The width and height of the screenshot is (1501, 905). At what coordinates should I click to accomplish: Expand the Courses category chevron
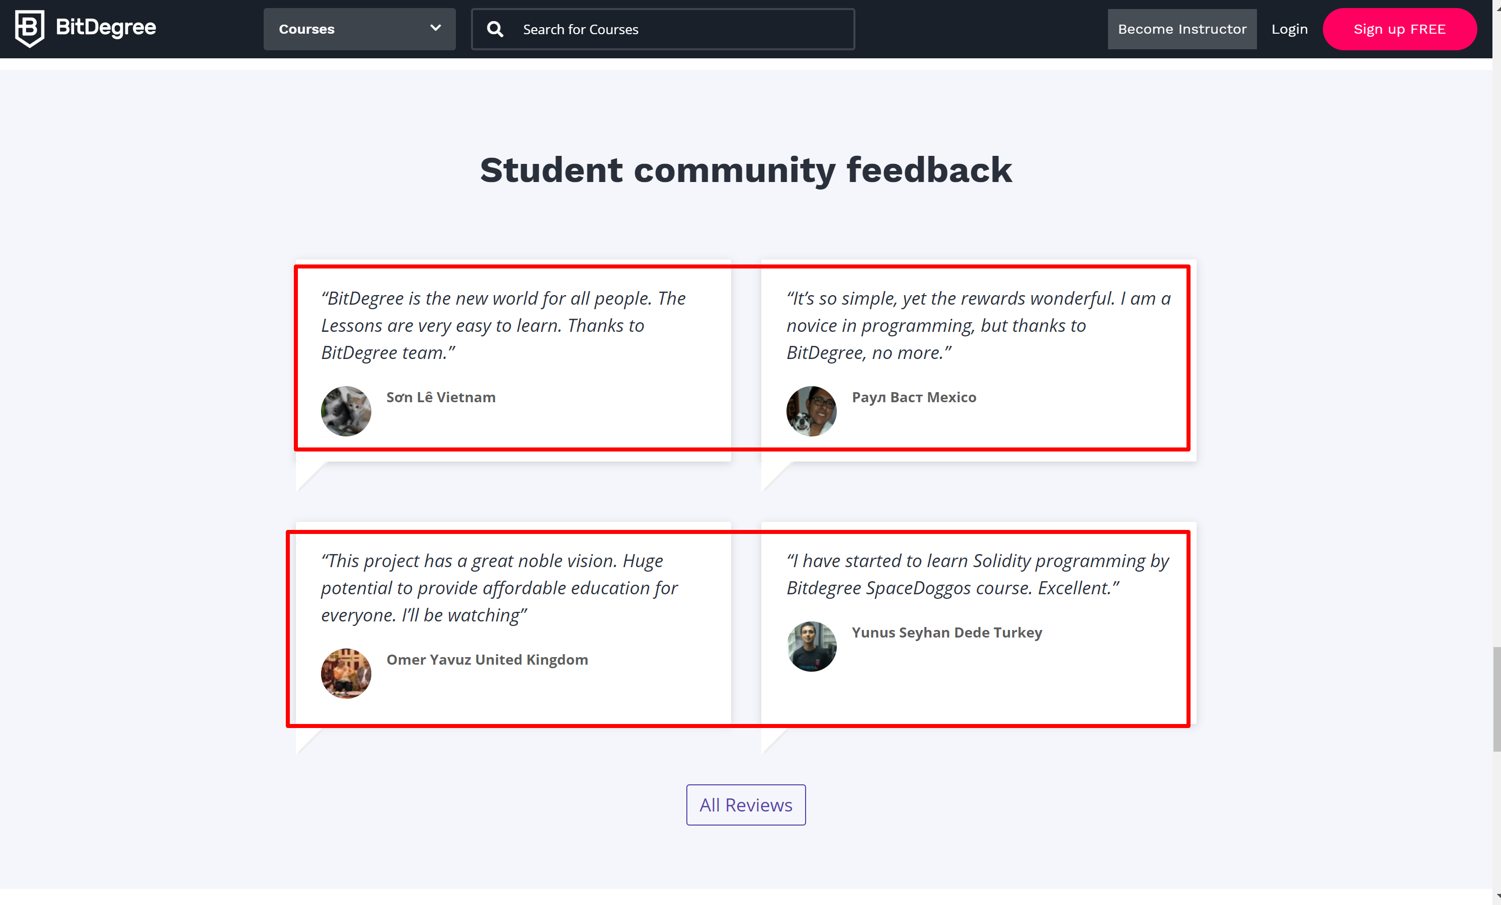point(434,28)
